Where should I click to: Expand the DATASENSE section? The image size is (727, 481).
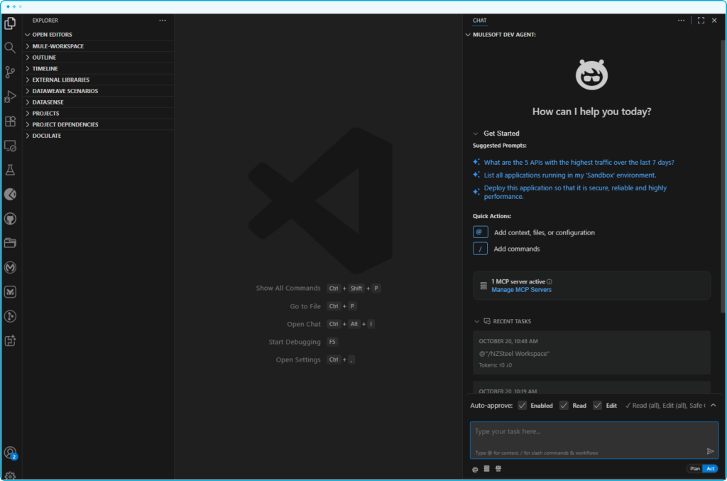click(98, 102)
